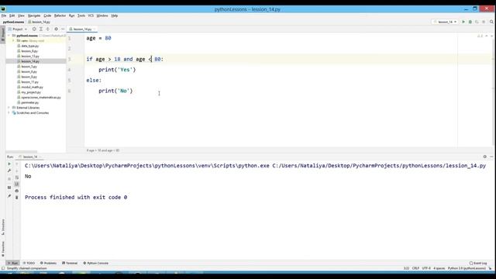Open run configuration wrench in Run panel
This screenshot has width=496, height=279.
9,170
